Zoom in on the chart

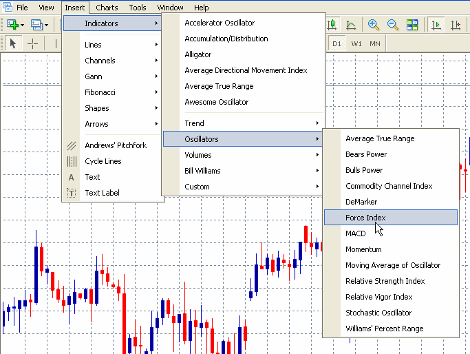[x=374, y=25]
